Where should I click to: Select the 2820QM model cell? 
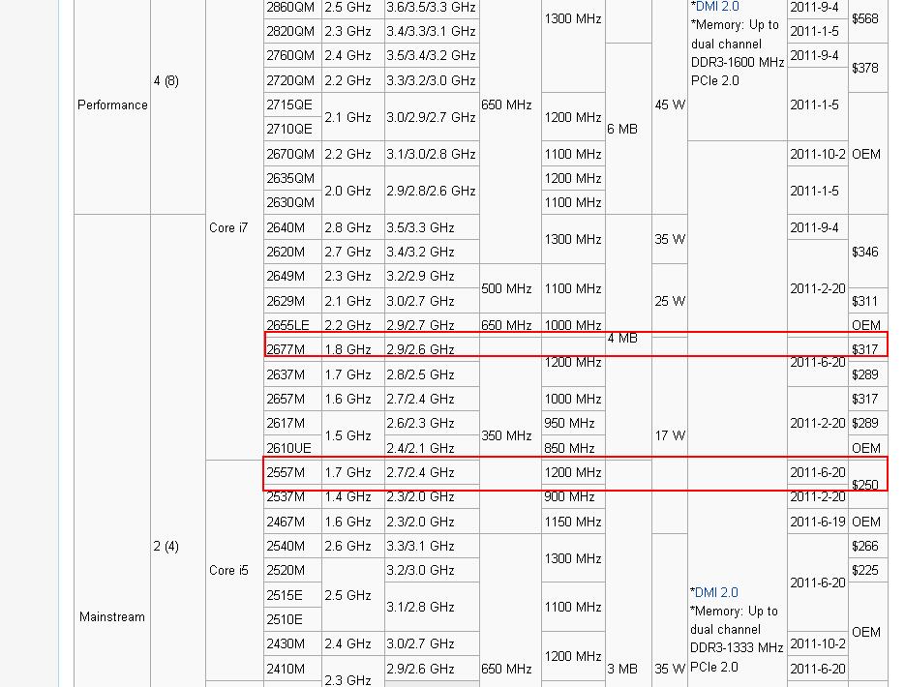click(x=292, y=31)
